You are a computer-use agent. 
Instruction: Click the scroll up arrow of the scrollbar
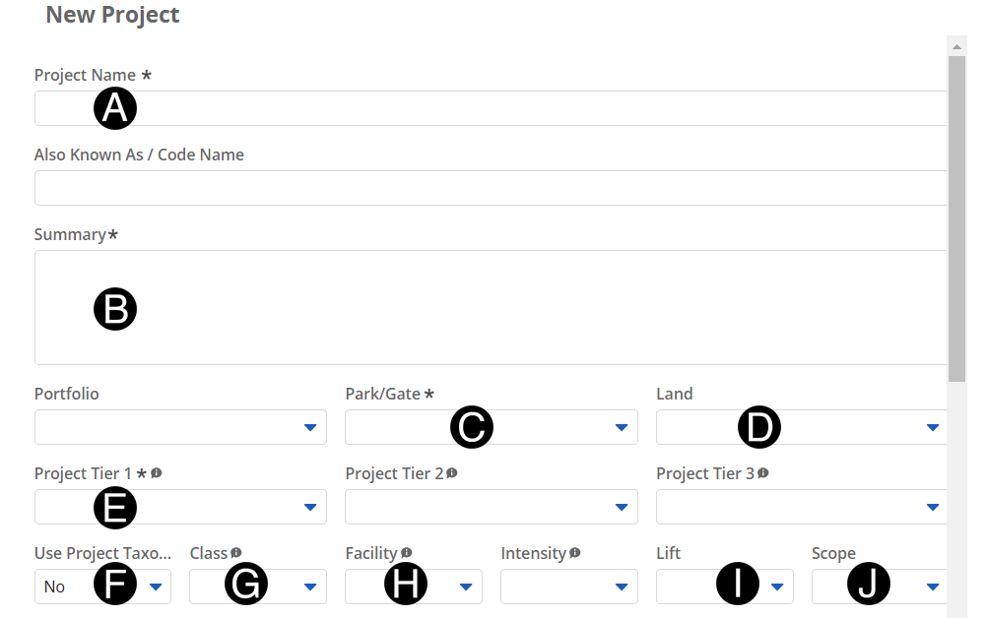(956, 45)
